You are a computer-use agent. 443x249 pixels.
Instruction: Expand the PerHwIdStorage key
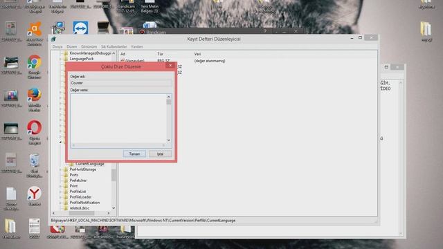tap(61, 169)
